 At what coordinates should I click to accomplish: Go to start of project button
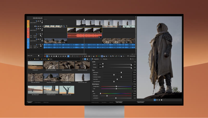coord(58,56)
